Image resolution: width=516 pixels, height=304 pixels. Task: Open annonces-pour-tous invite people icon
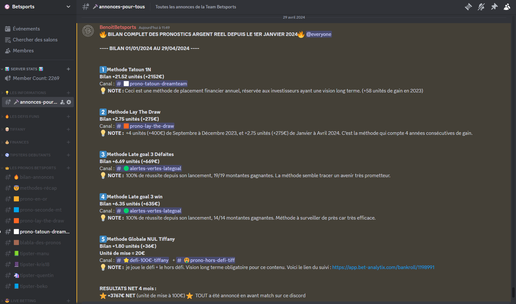pyautogui.click(x=62, y=102)
